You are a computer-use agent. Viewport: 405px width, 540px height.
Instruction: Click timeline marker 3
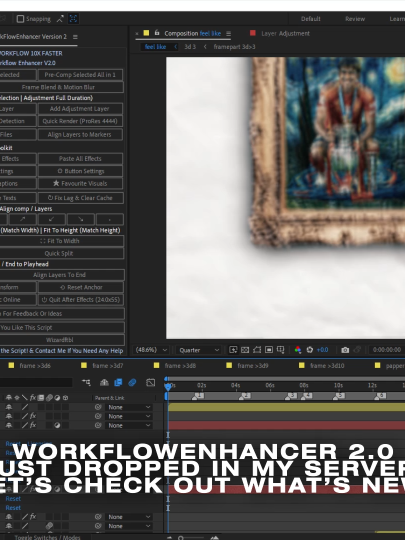[x=291, y=395]
